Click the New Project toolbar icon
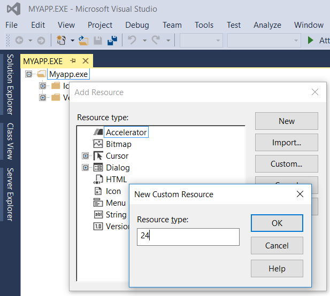 tap(60, 41)
